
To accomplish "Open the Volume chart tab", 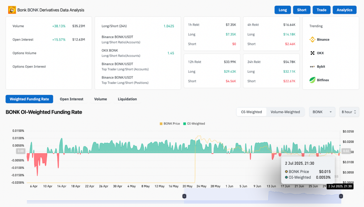I will (100, 99).
